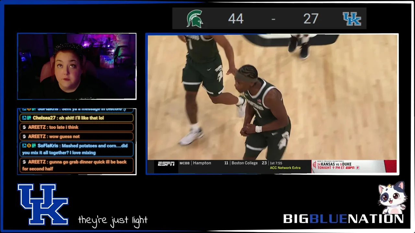Viewport: 415px width, 233px height.
Task: Click the Kentucky score 27
Action: (x=311, y=19)
